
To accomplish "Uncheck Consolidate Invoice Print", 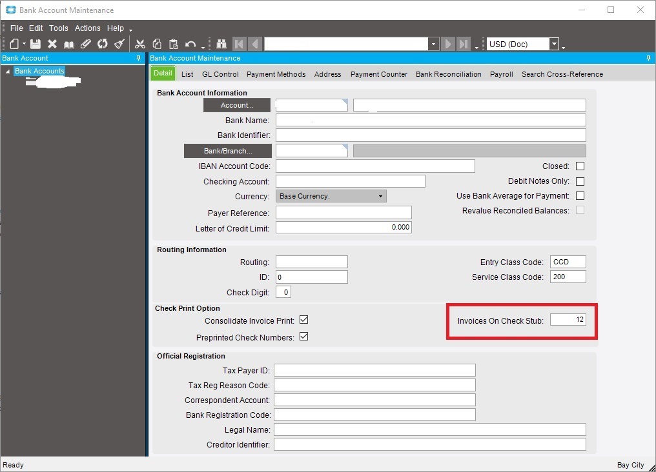I will click(303, 320).
